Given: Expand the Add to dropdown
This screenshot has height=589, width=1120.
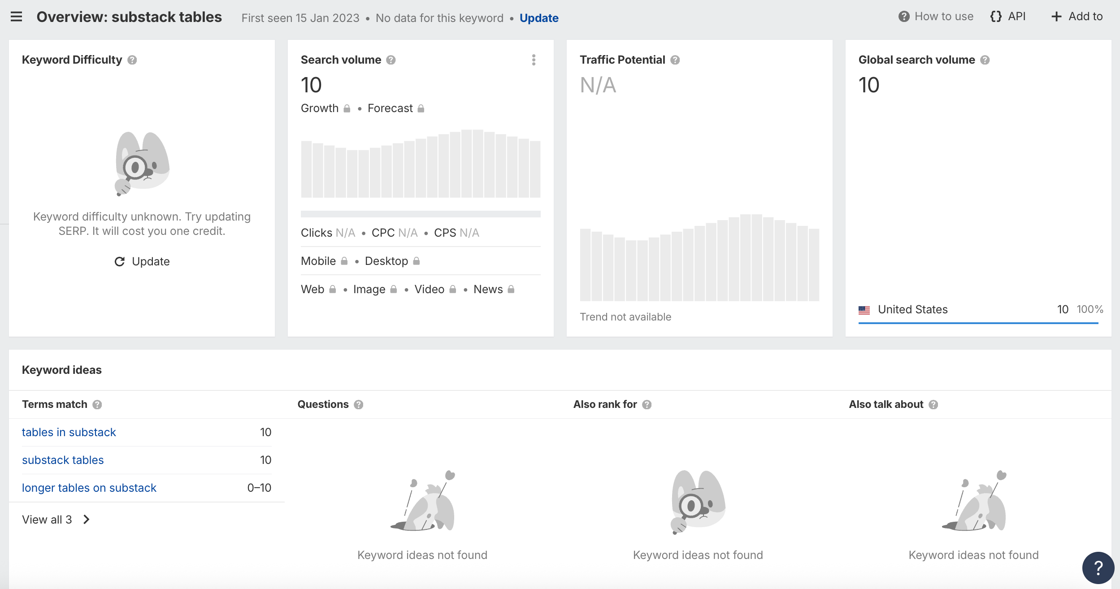Looking at the screenshot, I should (x=1077, y=17).
